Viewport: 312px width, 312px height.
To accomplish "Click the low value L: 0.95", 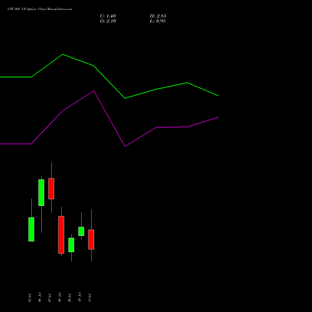I will click(158, 21).
